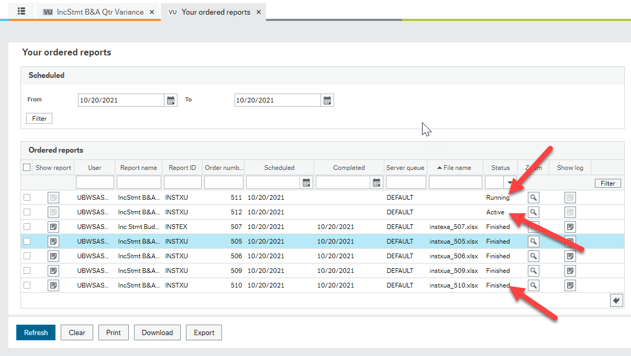
Task: Click the Refresh button
Action: pos(36,332)
